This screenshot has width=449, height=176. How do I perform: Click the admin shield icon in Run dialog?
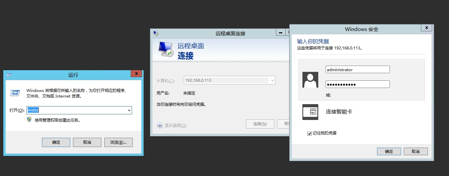pos(29,120)
